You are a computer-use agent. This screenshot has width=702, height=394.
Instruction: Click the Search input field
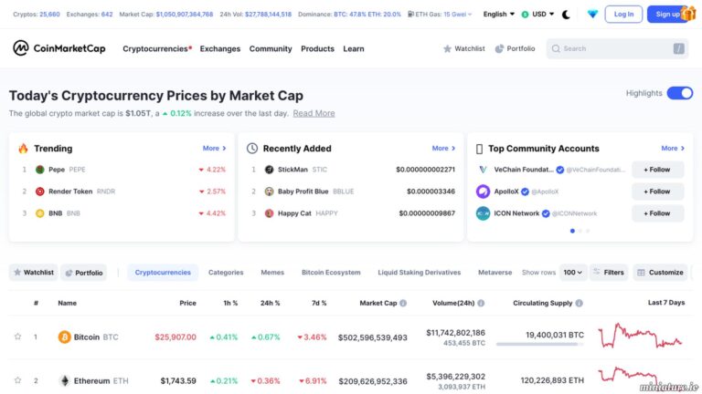[617, 48]
